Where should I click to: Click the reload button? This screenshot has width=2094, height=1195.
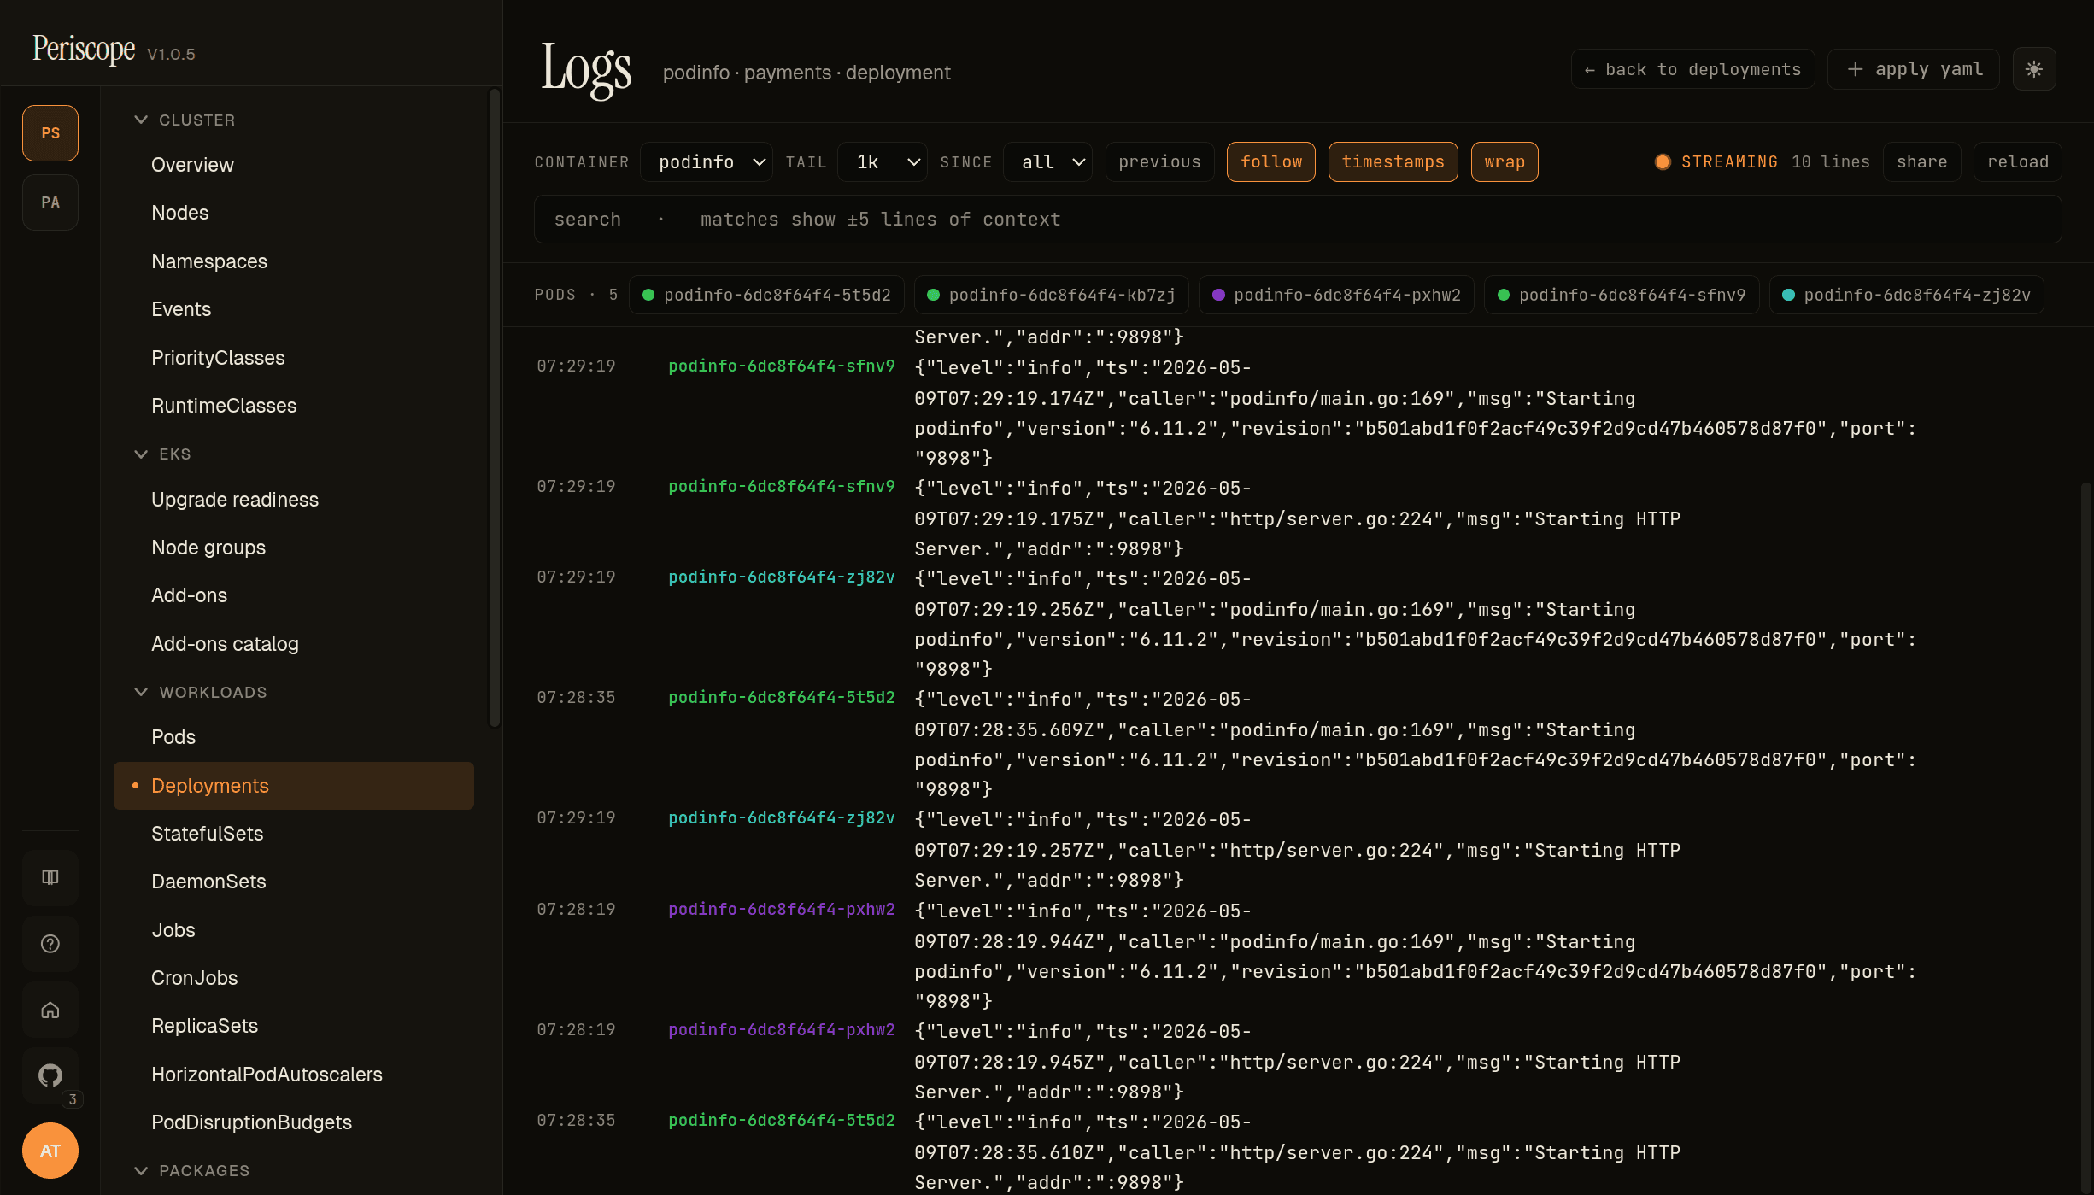point(2018,161)
